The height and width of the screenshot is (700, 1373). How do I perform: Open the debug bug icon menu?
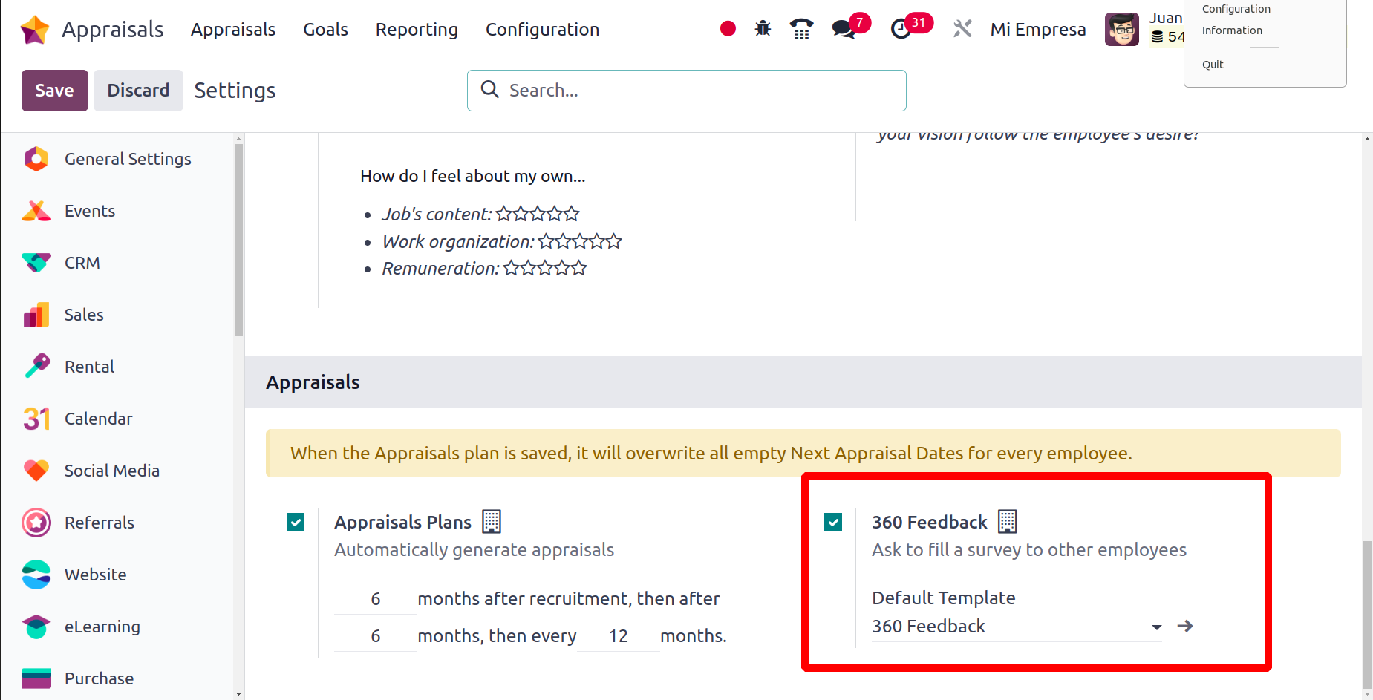(x=763, y=29)
